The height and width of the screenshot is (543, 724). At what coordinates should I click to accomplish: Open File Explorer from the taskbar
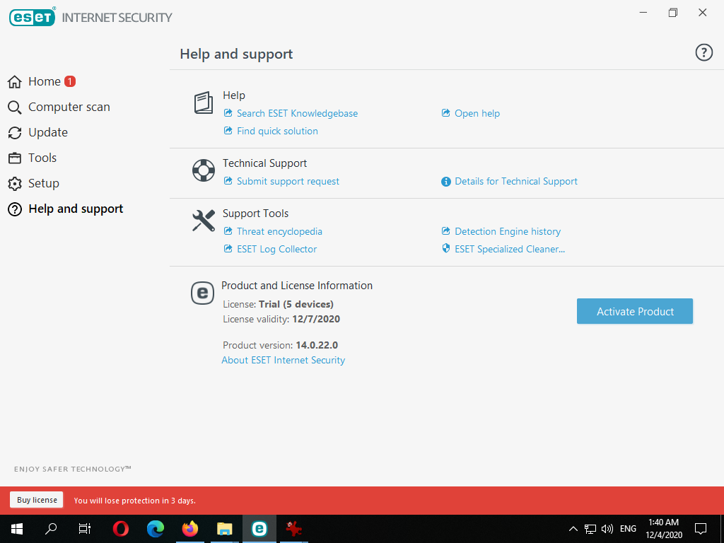click(224, 529)
